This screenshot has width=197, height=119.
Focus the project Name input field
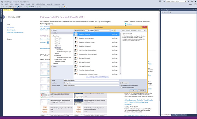tap(91, 80)
